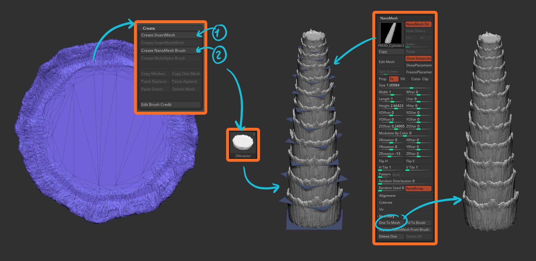The height and width of the screenshot is (261, 536).
Task: Adjust Random Seed slider
Action: click(x=391, y=189)
